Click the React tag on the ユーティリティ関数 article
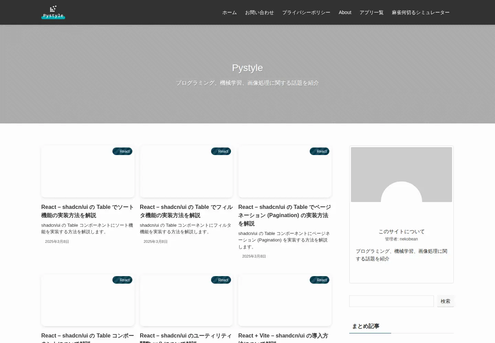This screenshot has height=343, width=495. [x=221, y=280]
